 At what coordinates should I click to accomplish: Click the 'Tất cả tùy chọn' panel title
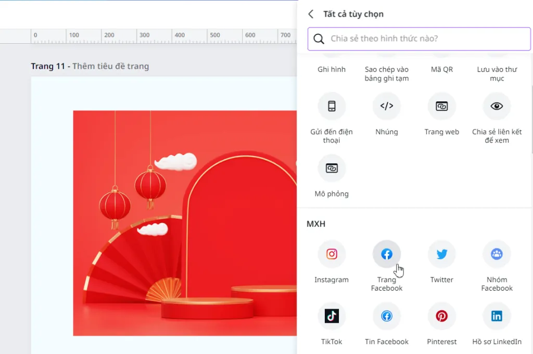[x=353, y=14]
